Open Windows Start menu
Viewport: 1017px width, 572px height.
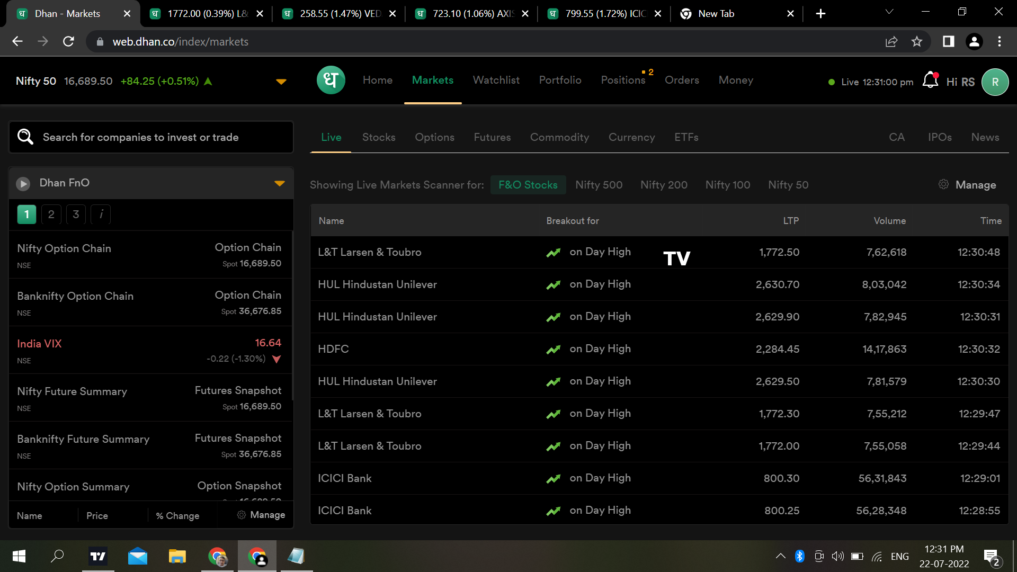coord(19,556)
